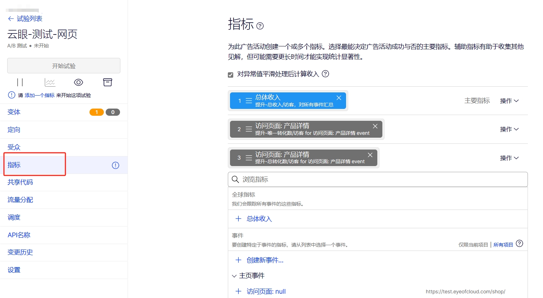Click the warning icon beside 请
Image resolution: width=543 pixels, height=298 pixels.
[x=11, y=95]
